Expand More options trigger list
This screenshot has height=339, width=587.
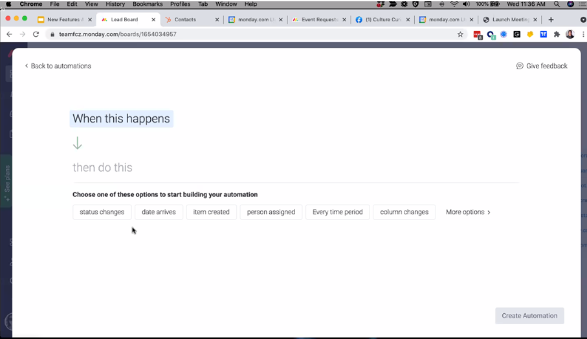[x=468, y=212]
